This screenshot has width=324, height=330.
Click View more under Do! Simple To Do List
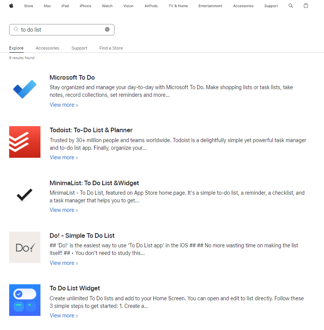(64, 263)
